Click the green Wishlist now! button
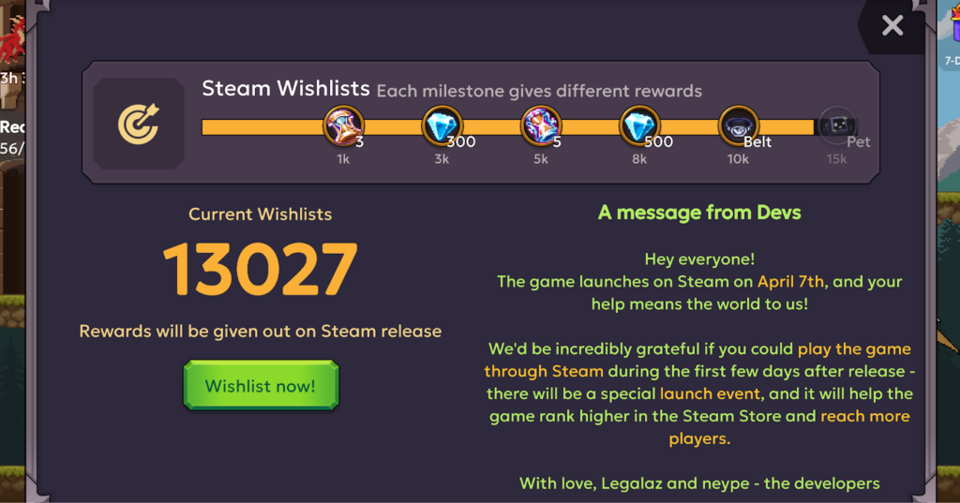 pyautogui.click(x=261, y=386)
